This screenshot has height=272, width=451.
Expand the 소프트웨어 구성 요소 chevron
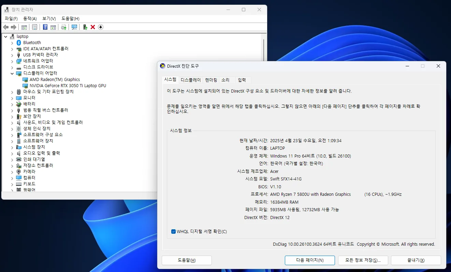click(12, 135)
